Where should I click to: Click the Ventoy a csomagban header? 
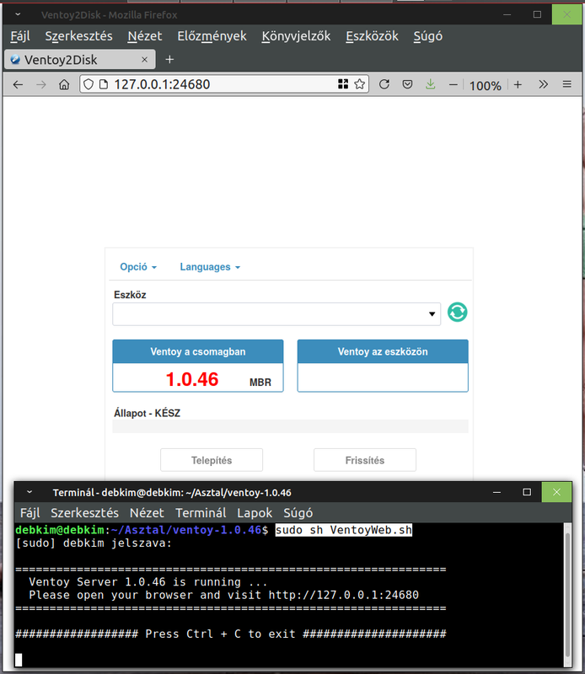coord(198,351)
